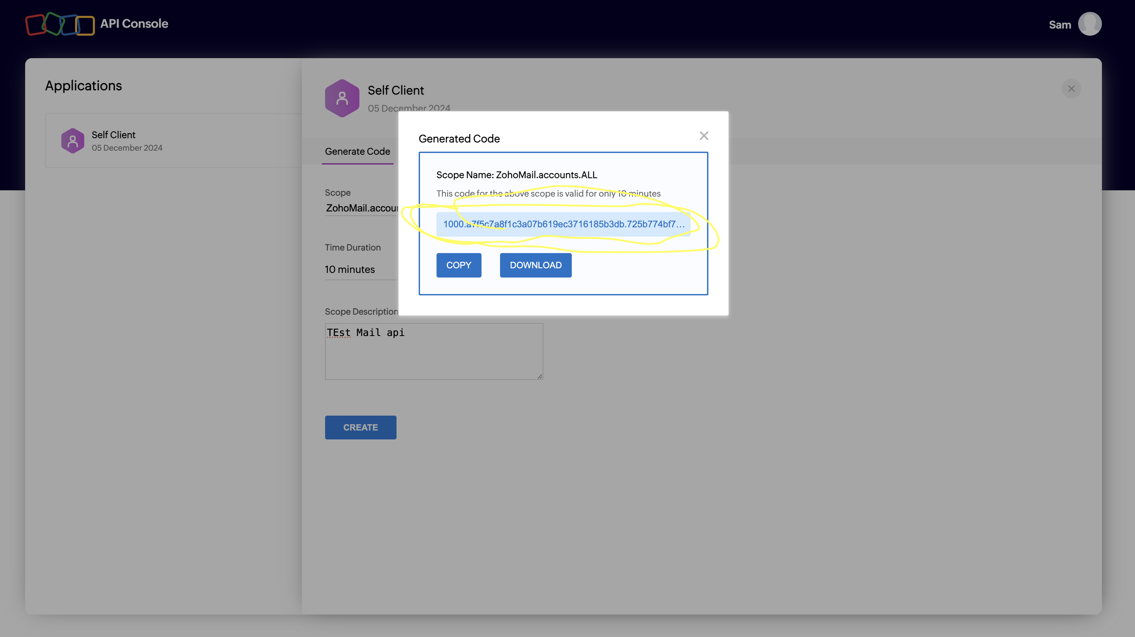Click Self Client icon in Applications list
Viewport: 1135px width, 637px height.
coord(73,141)
